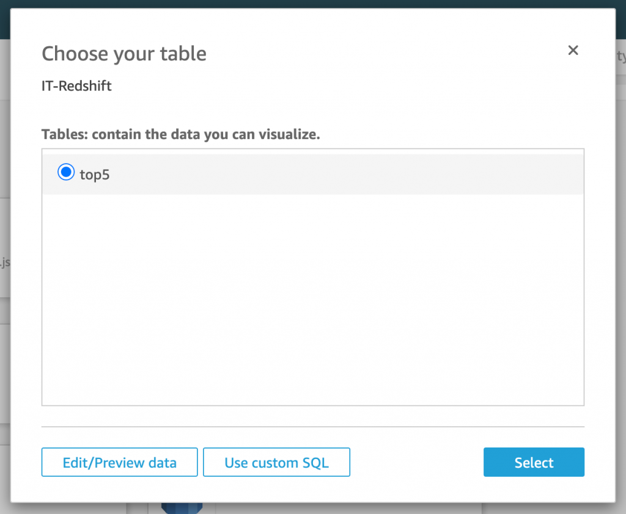The height and width of the screenshot is (514, 626).
Task: Click the cut-off 'ty' text at right edge
Action: (x=621, y=57)
